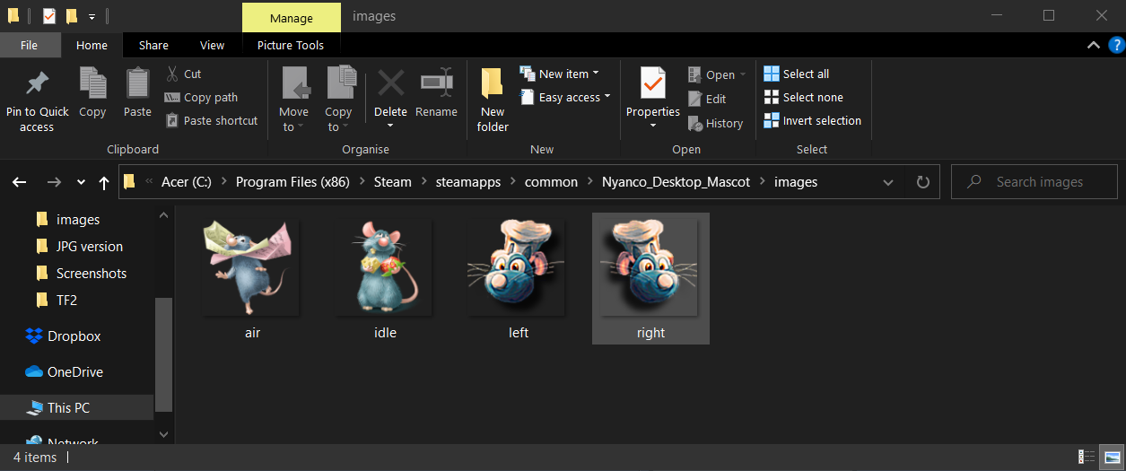Expand the Open button dropdown arrow
Screen dimensions: 1126x471
(x=743, y=75)
